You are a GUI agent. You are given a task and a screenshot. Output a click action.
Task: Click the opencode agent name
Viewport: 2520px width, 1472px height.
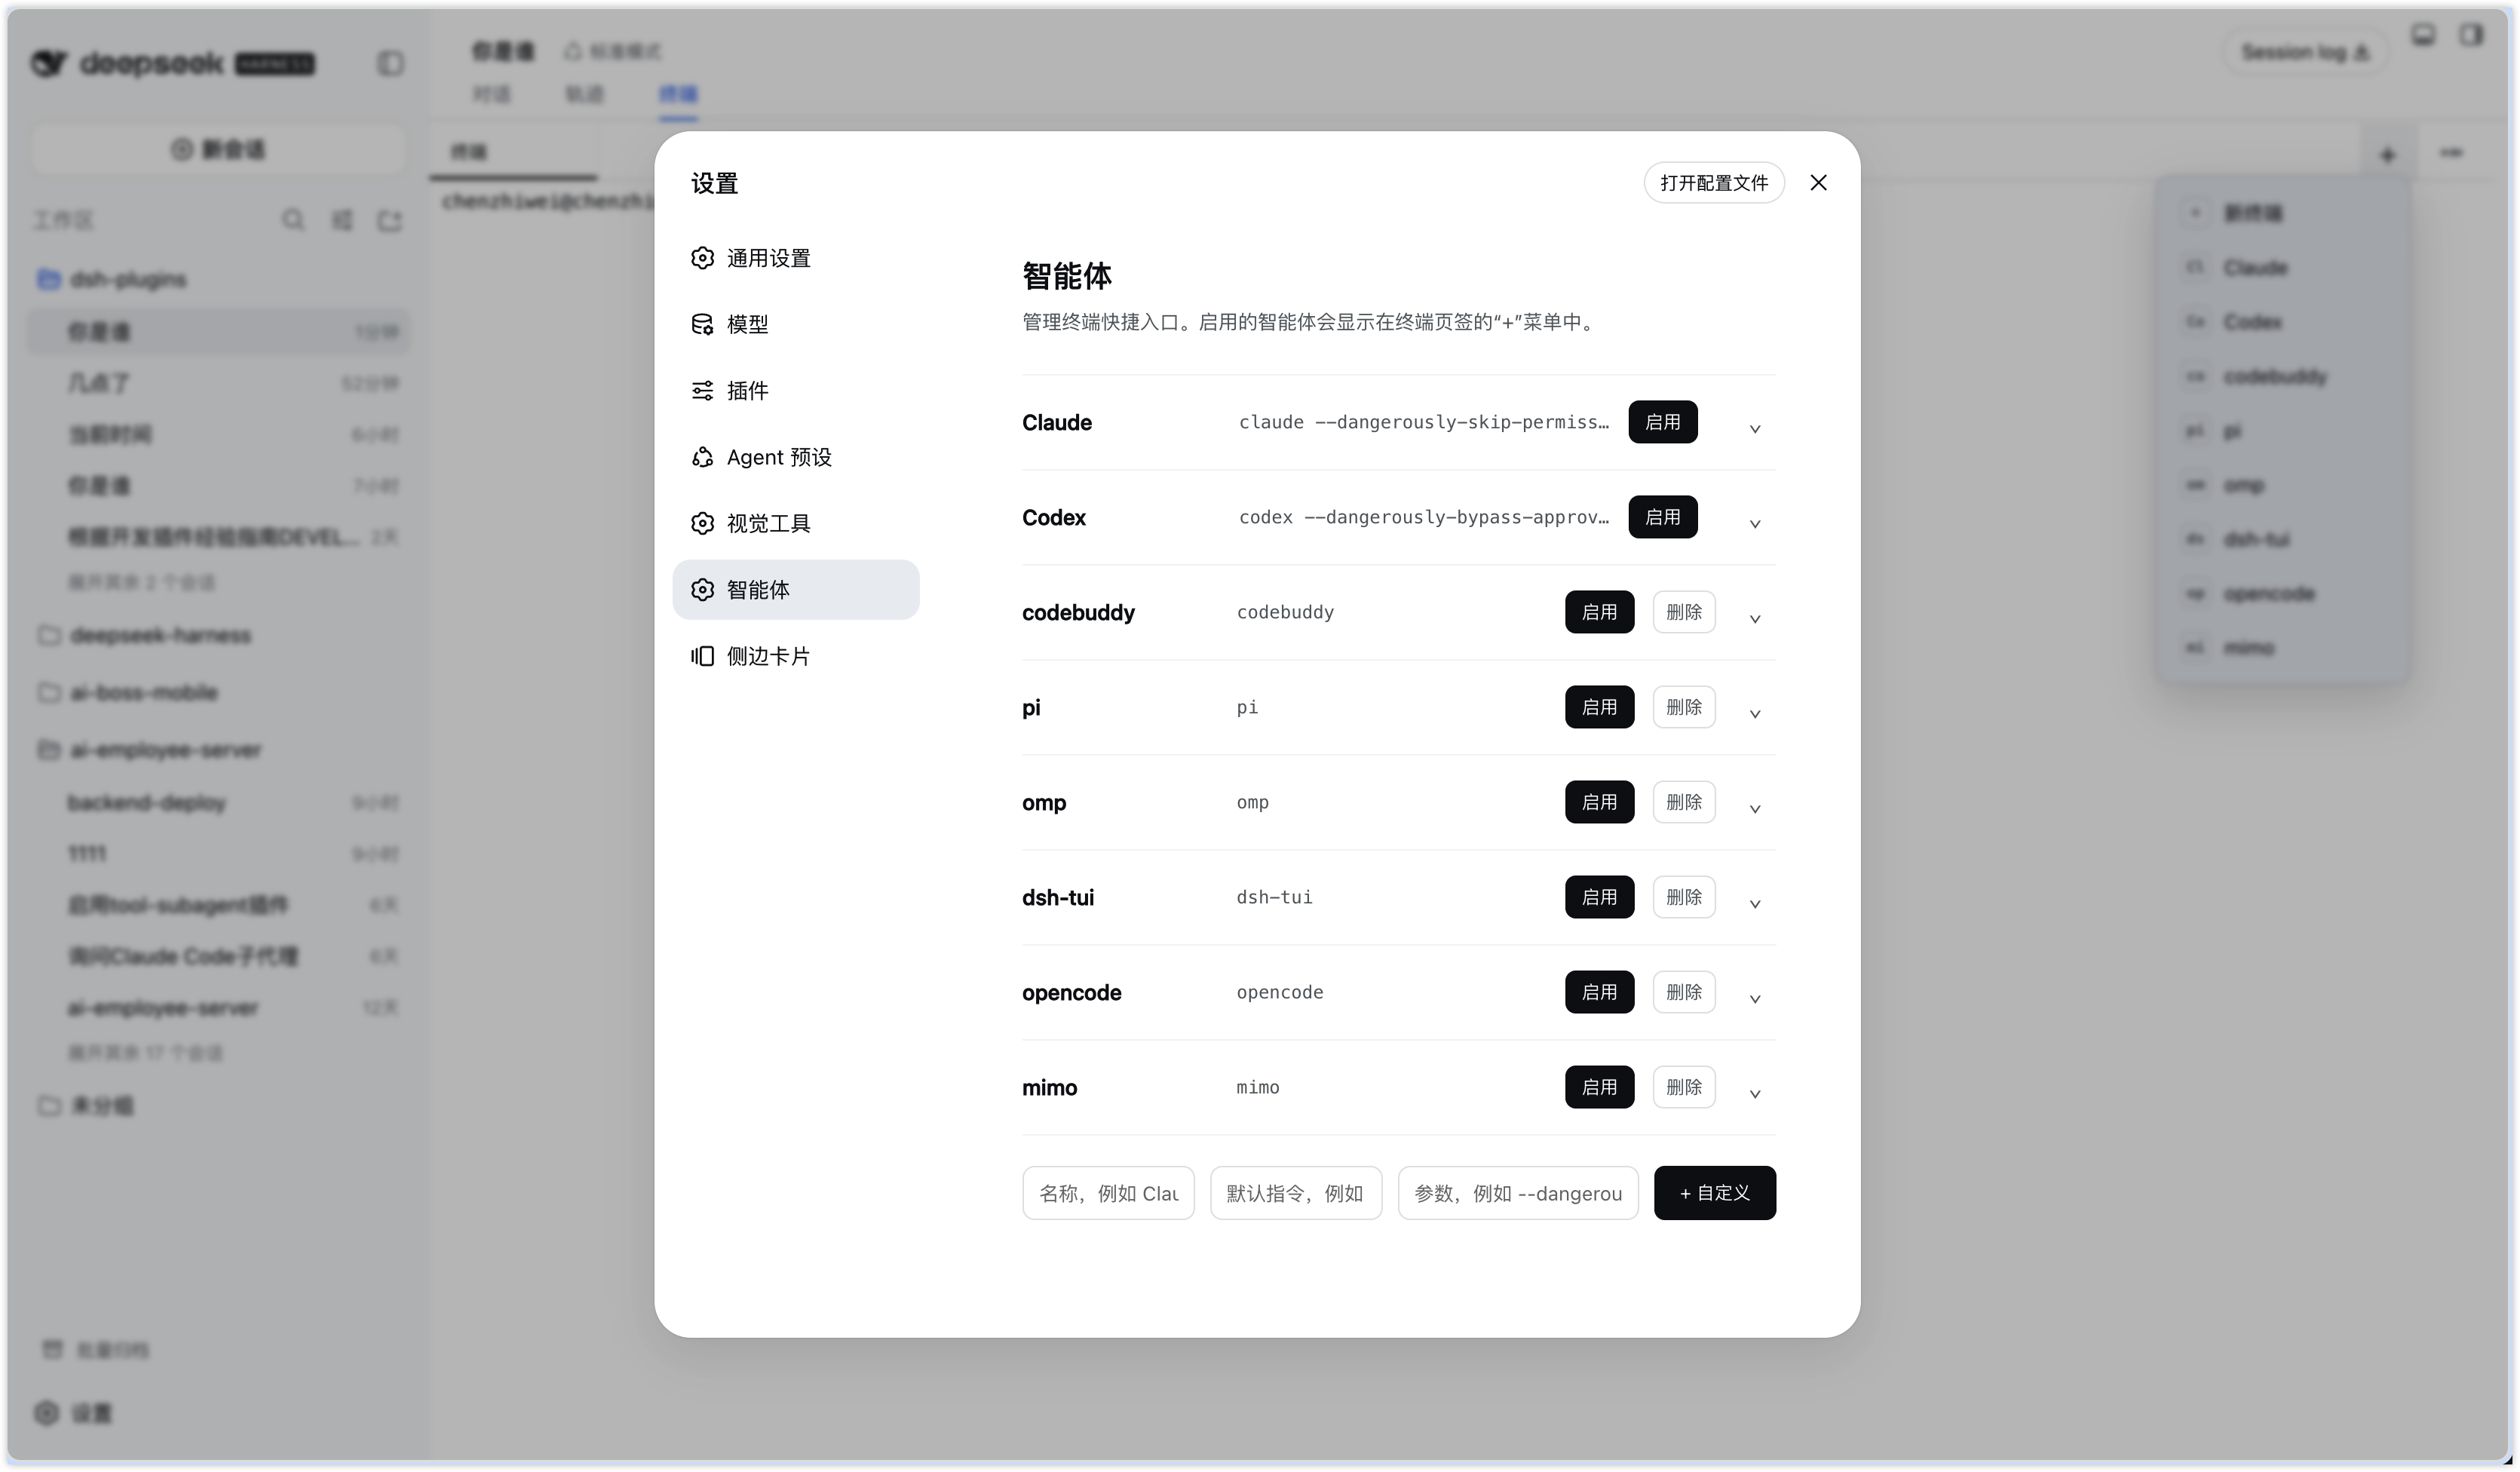1071,992
